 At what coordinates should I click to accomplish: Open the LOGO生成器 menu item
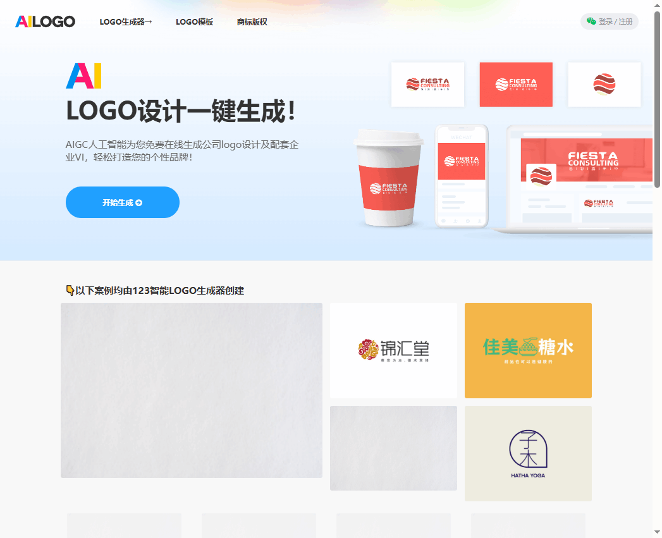point(126,22)
